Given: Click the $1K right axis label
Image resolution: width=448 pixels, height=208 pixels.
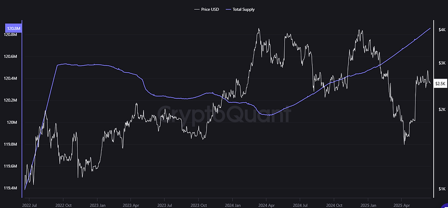Looking at the screenshot, I should coord(442,189).
